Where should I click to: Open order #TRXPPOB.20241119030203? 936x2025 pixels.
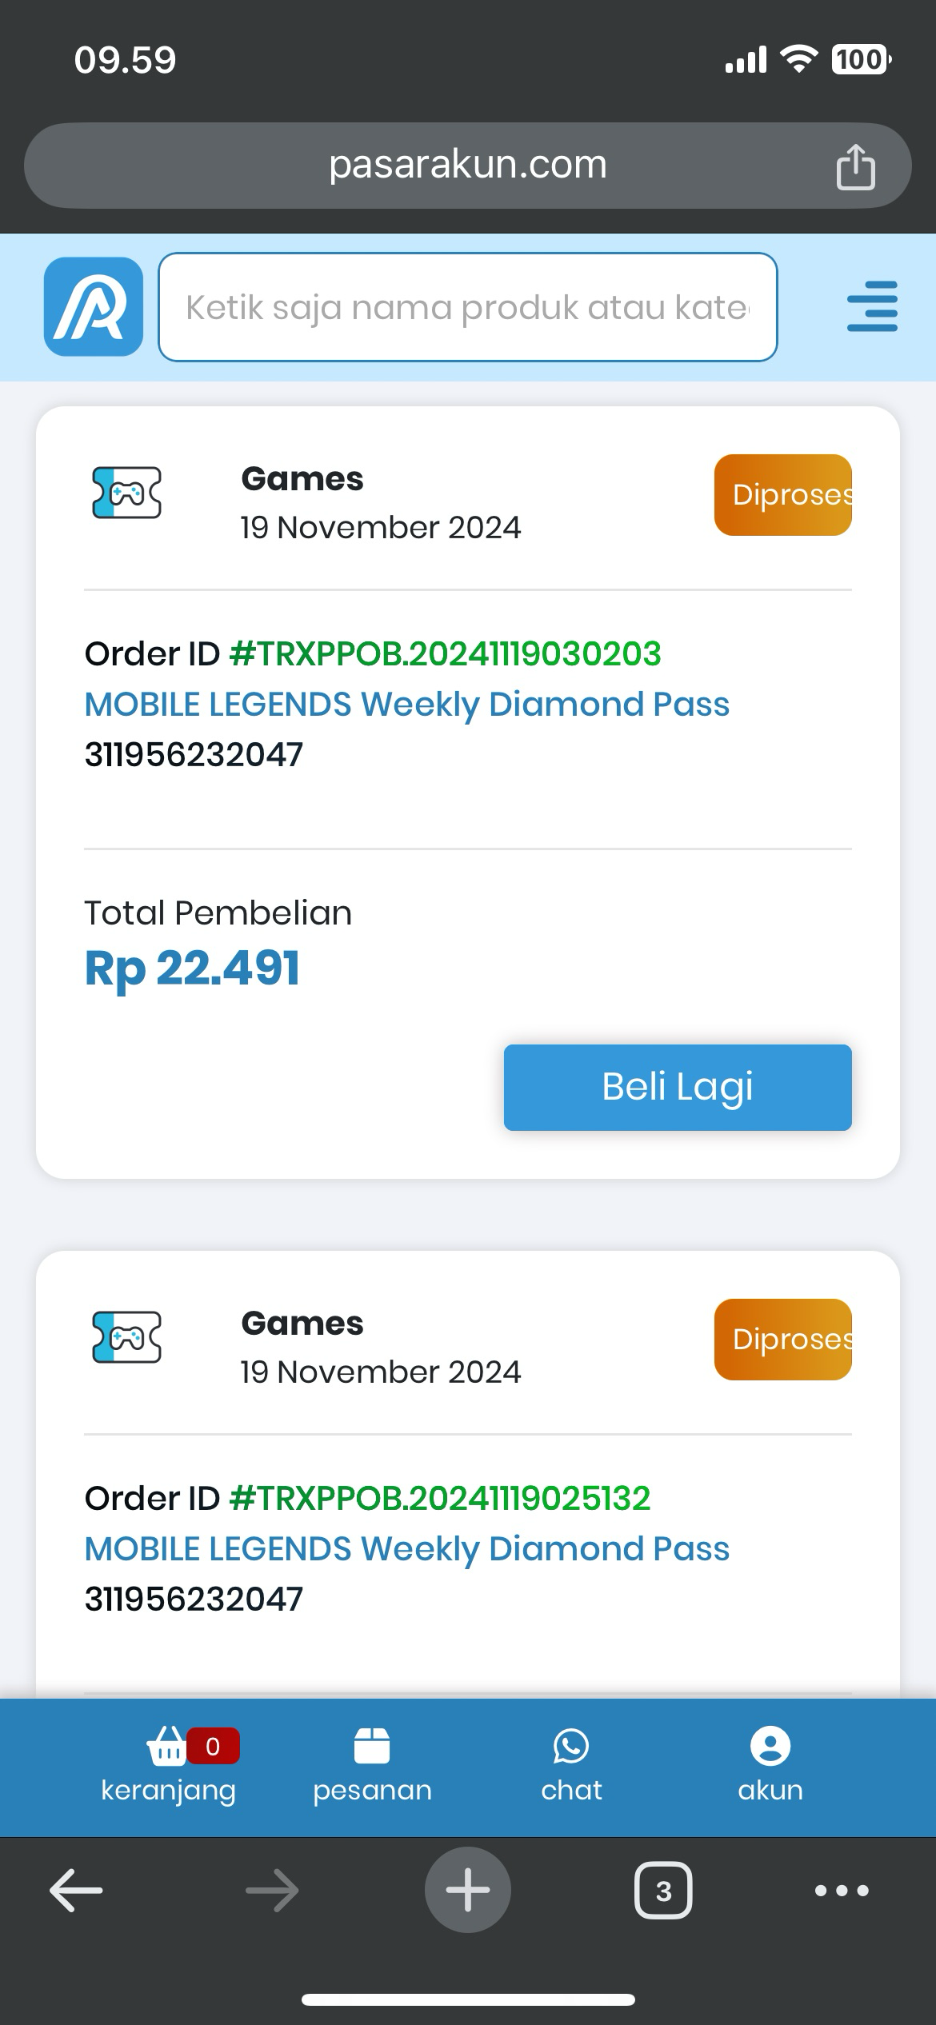(445, 654)
